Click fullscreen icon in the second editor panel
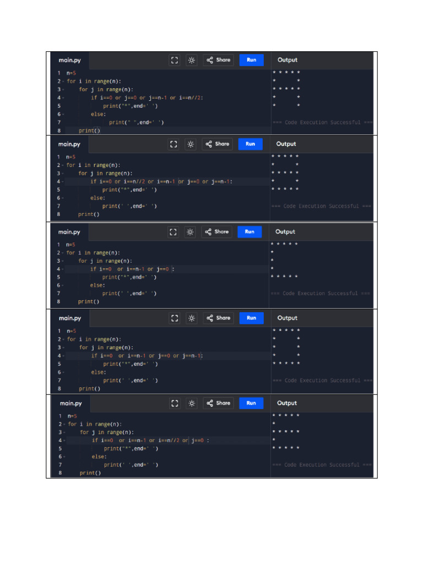Image resolution: width=423 pixels, height=564 pixels. [x=173, y=144]
